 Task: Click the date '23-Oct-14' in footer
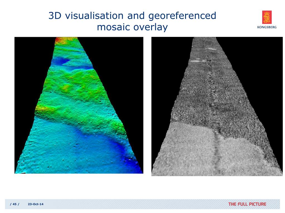pyautogui.click(x=36, y=204)
